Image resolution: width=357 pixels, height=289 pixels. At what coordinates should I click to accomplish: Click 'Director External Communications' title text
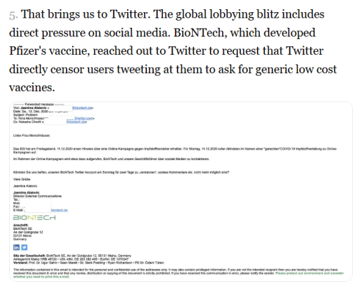pyautogui.click(x=37, y=196)
